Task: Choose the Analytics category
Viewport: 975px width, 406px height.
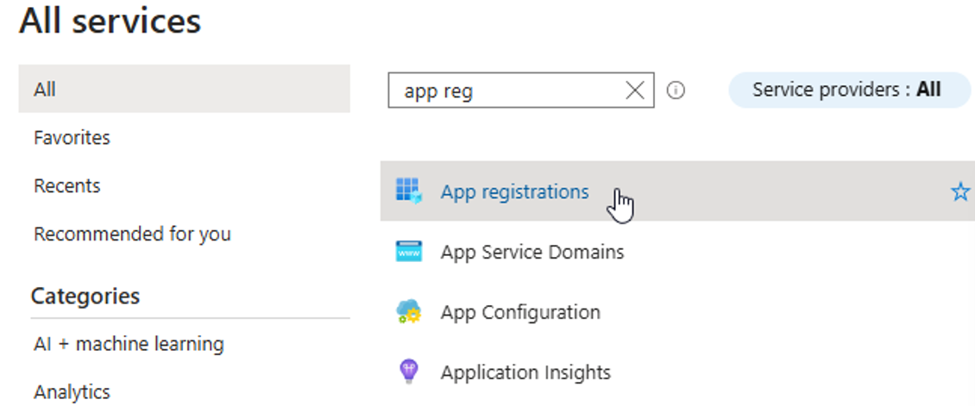Action: coord(72,392)
